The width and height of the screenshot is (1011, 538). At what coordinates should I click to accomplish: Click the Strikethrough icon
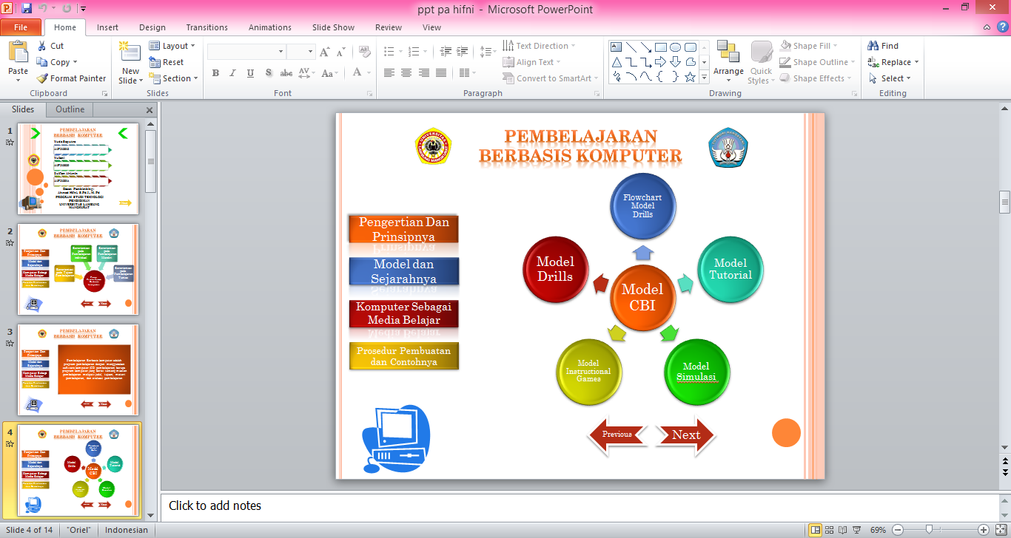coord(286,73)
